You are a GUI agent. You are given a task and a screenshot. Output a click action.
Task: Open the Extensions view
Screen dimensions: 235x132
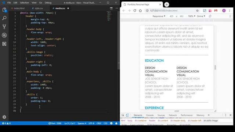click(4, 44)
